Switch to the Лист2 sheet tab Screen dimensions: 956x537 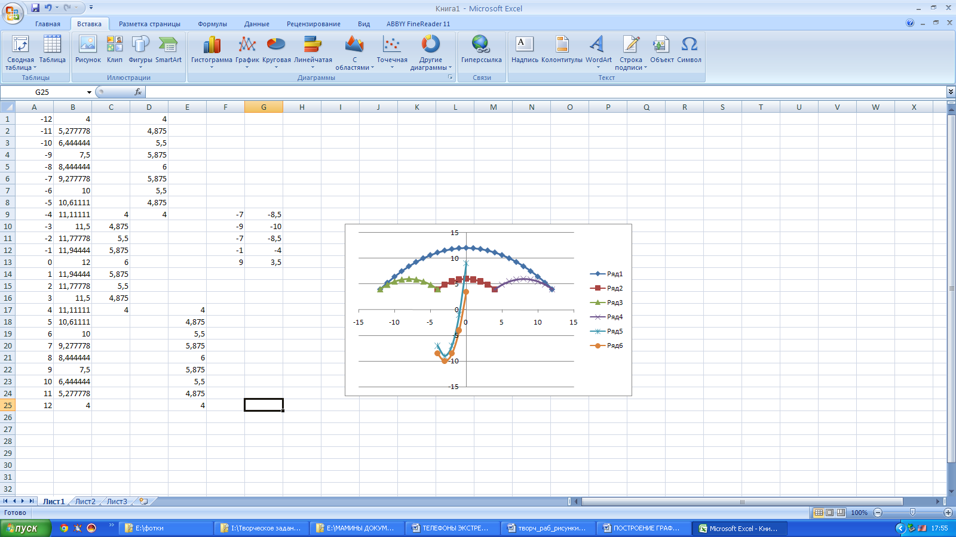coord(85,501)
